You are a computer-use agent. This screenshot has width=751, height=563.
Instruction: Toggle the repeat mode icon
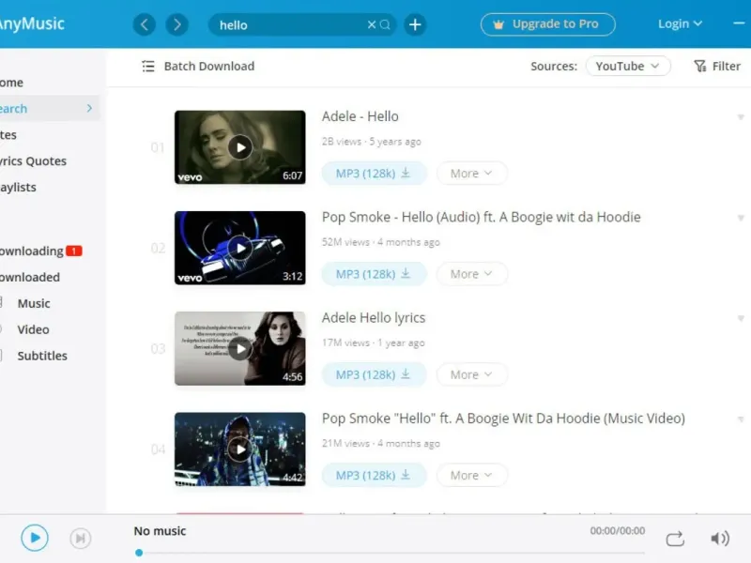pyautogui.click(x=675, y=539)
